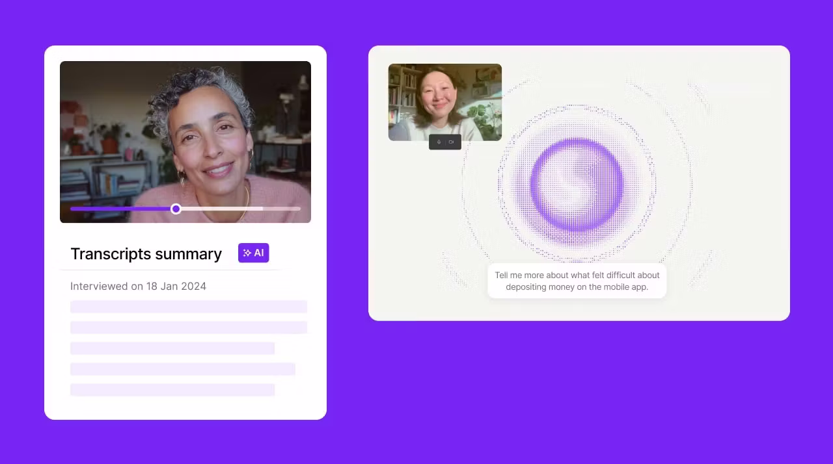Select the second transcript summary line
Screen dimensions: 833x464
pyautogui.click(x=188, y=328)
